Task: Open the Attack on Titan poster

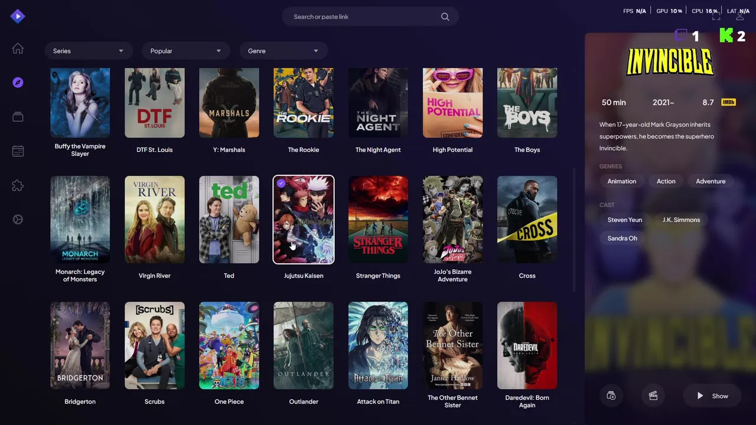Action: point(378,345)
